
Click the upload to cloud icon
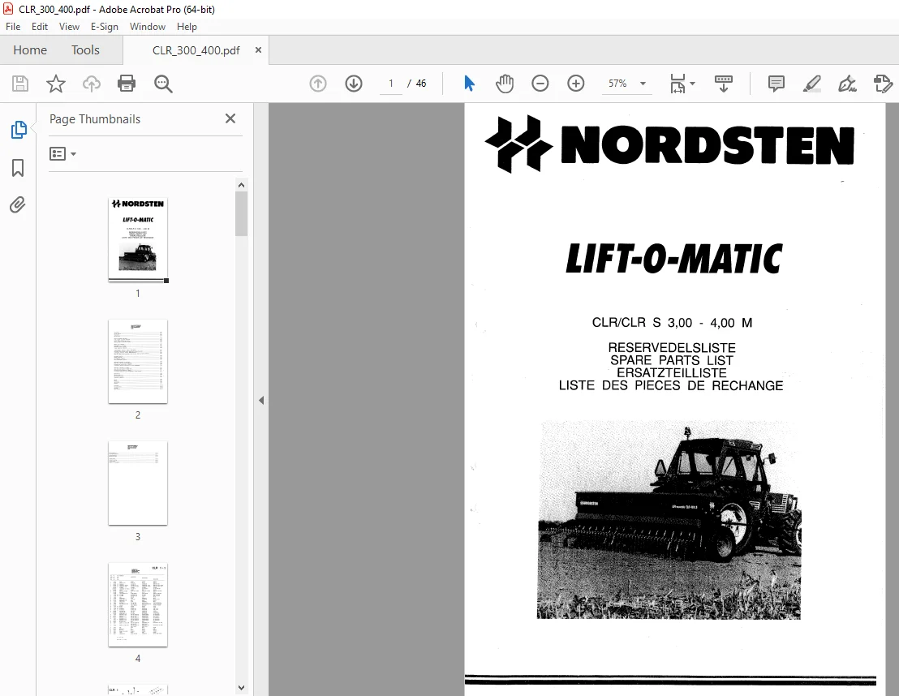coord(91,84)
